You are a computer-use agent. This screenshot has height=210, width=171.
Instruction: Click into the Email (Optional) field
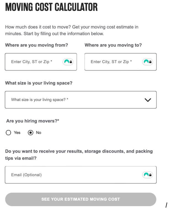[x=72, y=175]
